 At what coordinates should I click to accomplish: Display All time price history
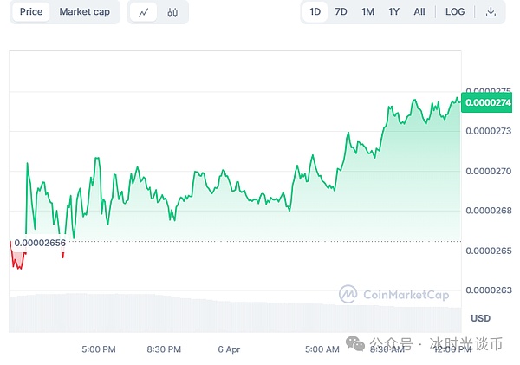click(x=419, y=12)
